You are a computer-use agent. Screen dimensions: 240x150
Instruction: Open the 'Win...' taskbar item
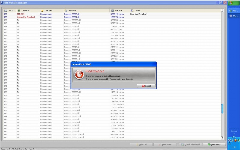tap(234, 11)
